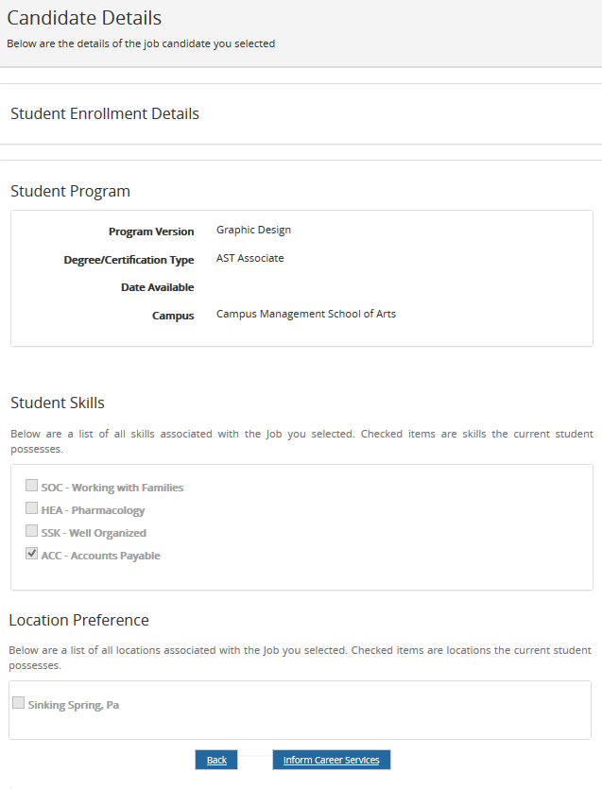Uncheck the ACC - Accounts Payable skill
The width and height of the screenshot is (602, 789).
(x=31, y=554)
